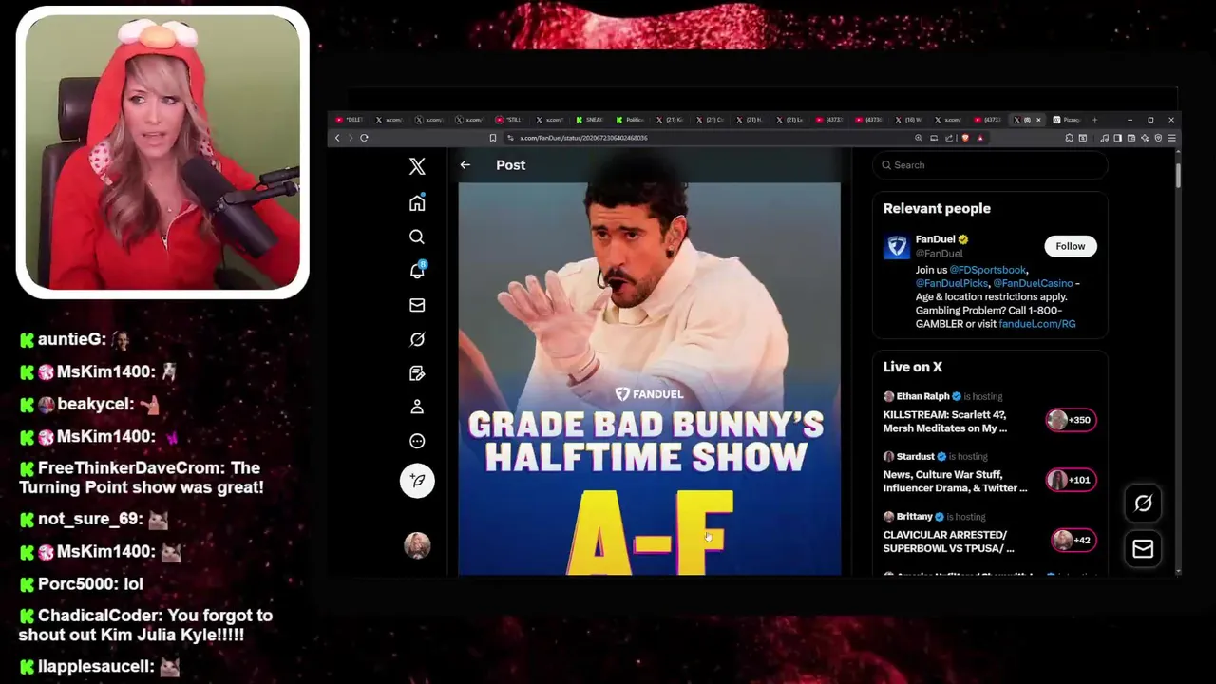Click the FanDuel profile avatar
Image resolution: width=1216 pixels, height=684 pixels.
click(x=897, y=247)
